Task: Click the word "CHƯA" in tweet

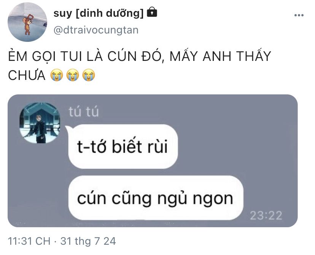Action: pos(27,75)
